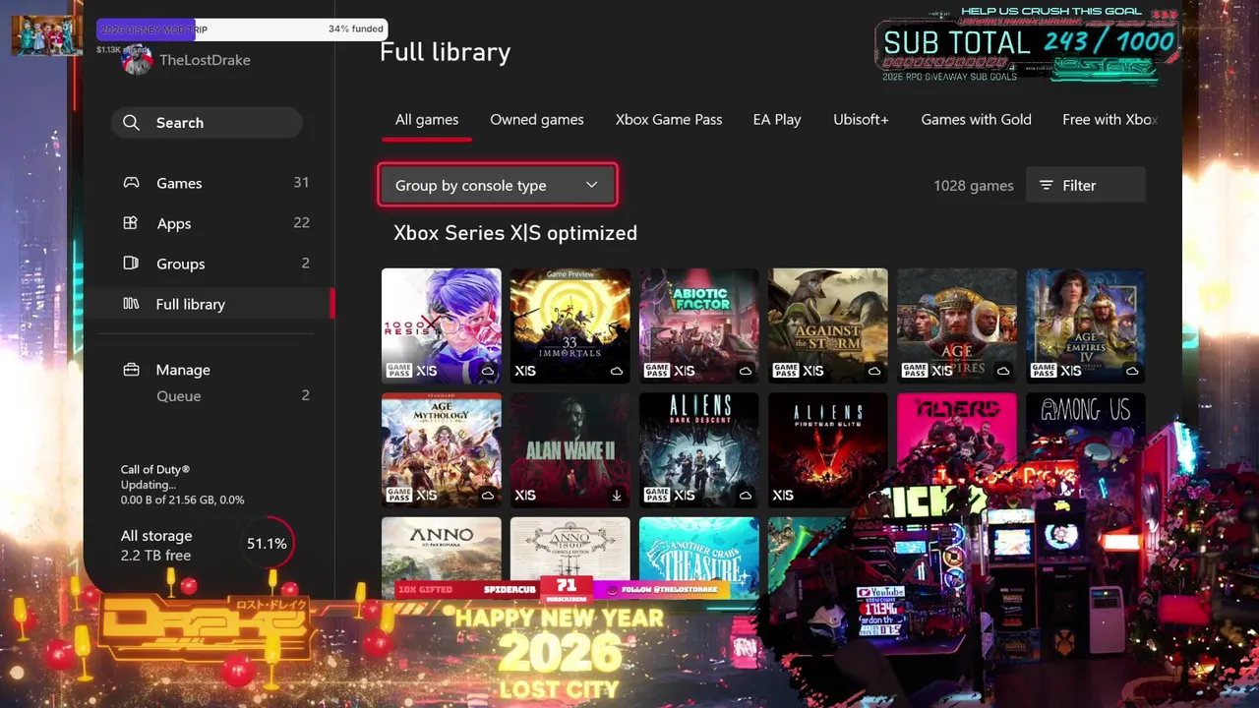The height and width of the screenshot is (708, 1259).
Task: Click X|S badge on Aliens Fireteam Elite tile
Action: 783,496
